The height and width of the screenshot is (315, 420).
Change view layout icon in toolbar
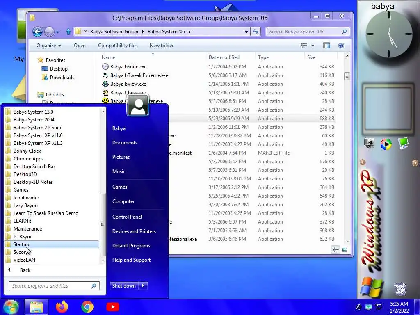[x=304, y=46]
